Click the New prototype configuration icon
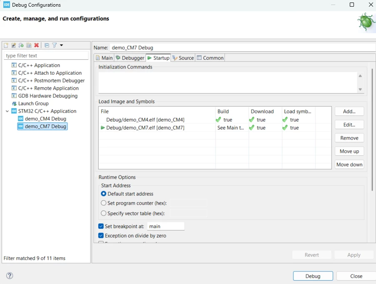This screenshot has height=284, width=376. click(14, 45)
